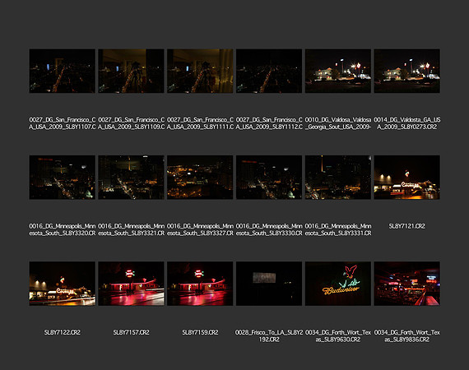Click the SL8Y7122.CR2 filename label
The image size is (469, 370).
click(x=63, y=332)
